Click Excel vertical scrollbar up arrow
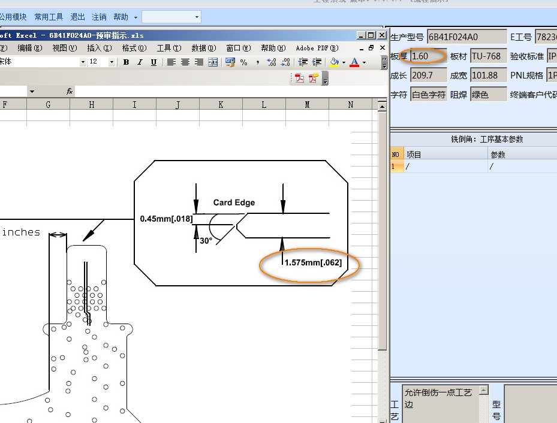 point(383,106)
